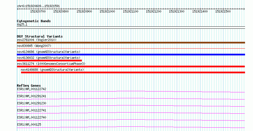This screenshot has height=131, width=253.
Task: Click transcript label ESR1|NM_001122741
Action: [x=32, y=110]
